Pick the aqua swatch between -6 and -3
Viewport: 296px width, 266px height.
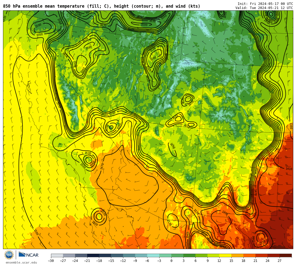153,255
